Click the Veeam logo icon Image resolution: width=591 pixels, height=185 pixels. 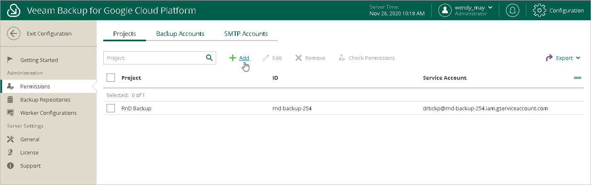tap(14, 10)
